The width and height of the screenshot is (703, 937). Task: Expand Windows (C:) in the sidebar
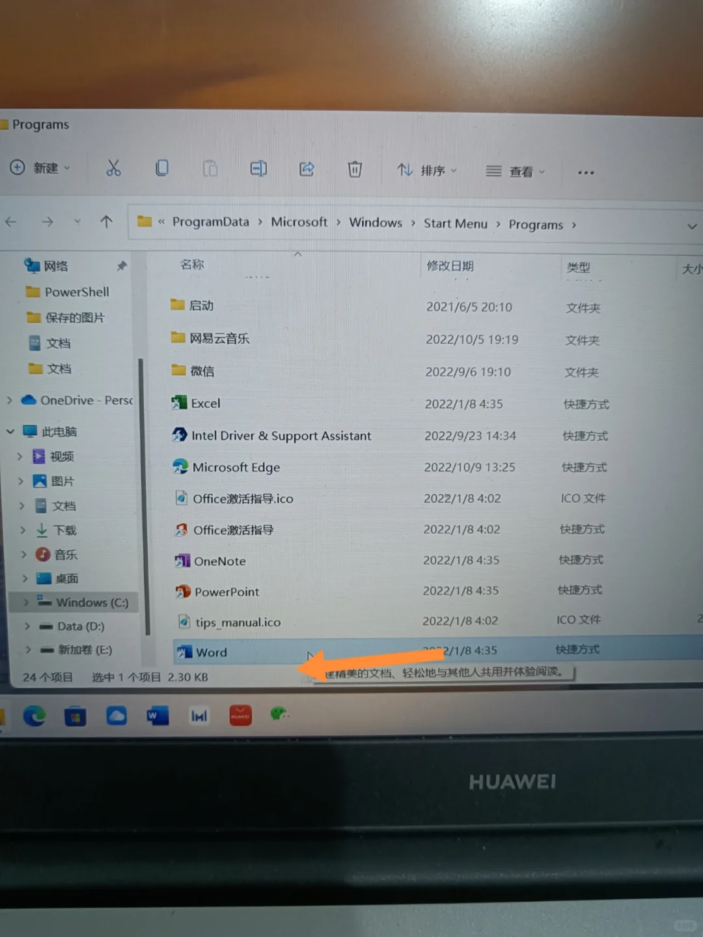[x=27, y=602]
